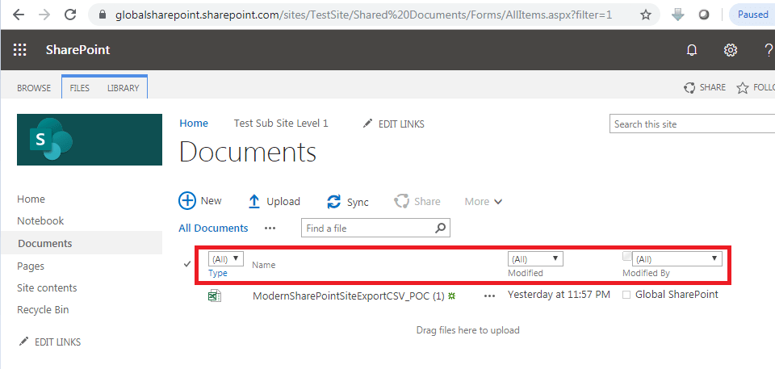Click the select-all checkmark in header
Viewport: 775px width, 369px height.
pyautogui.click(x=187, y=264)
